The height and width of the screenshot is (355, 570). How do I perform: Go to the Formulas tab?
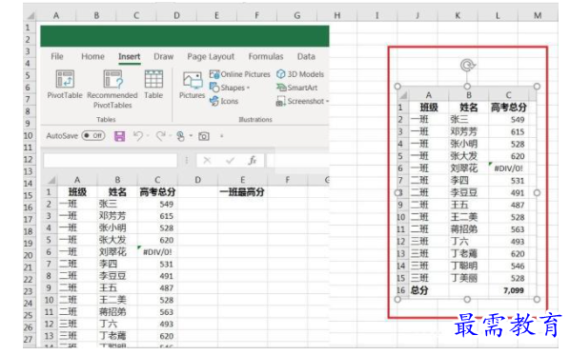(x=266, y=56)
